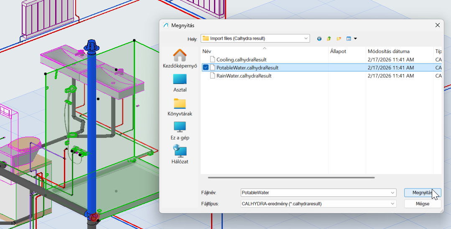Click RainWater.calhydraResult file icon
The height and width of the screenshot is (229, 451).
pos(212,76)
